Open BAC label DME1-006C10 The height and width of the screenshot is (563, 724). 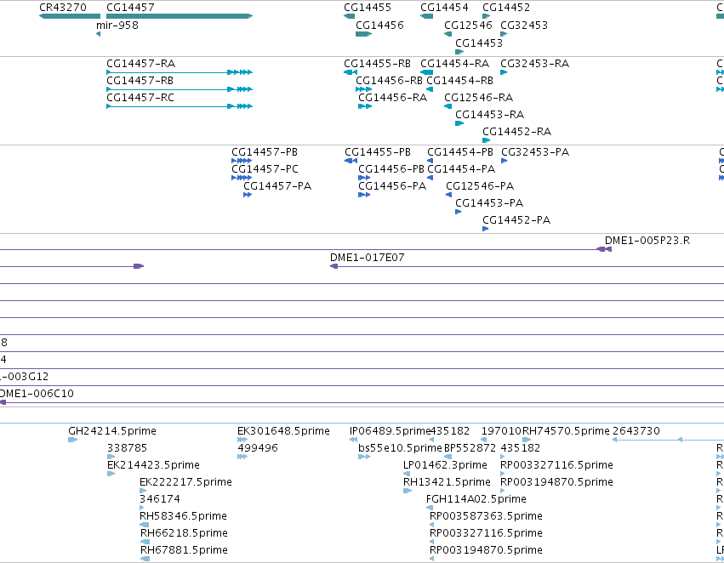[37, 394]
